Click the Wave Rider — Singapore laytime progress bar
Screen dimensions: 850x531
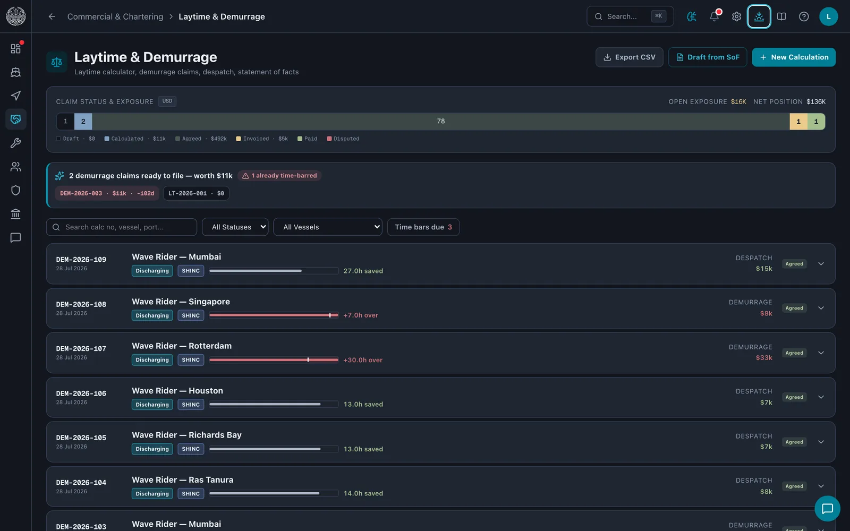click(274, 315)
